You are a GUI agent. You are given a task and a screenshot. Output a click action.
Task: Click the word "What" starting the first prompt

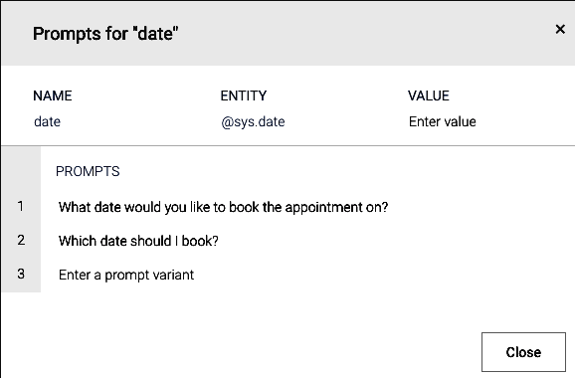(x=75, y=207)
